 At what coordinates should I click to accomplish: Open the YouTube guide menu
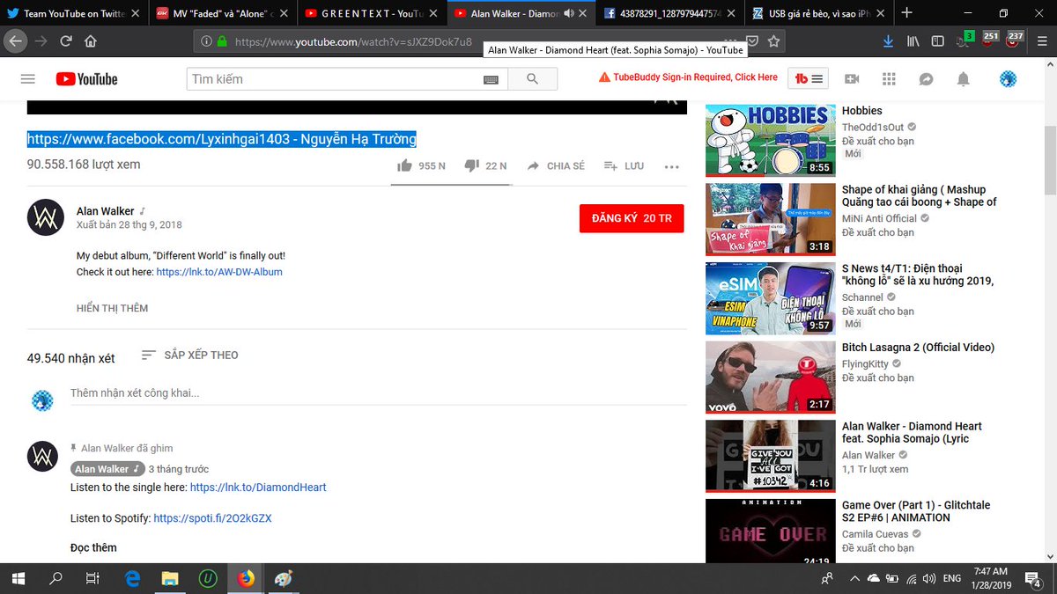[27, 79]
